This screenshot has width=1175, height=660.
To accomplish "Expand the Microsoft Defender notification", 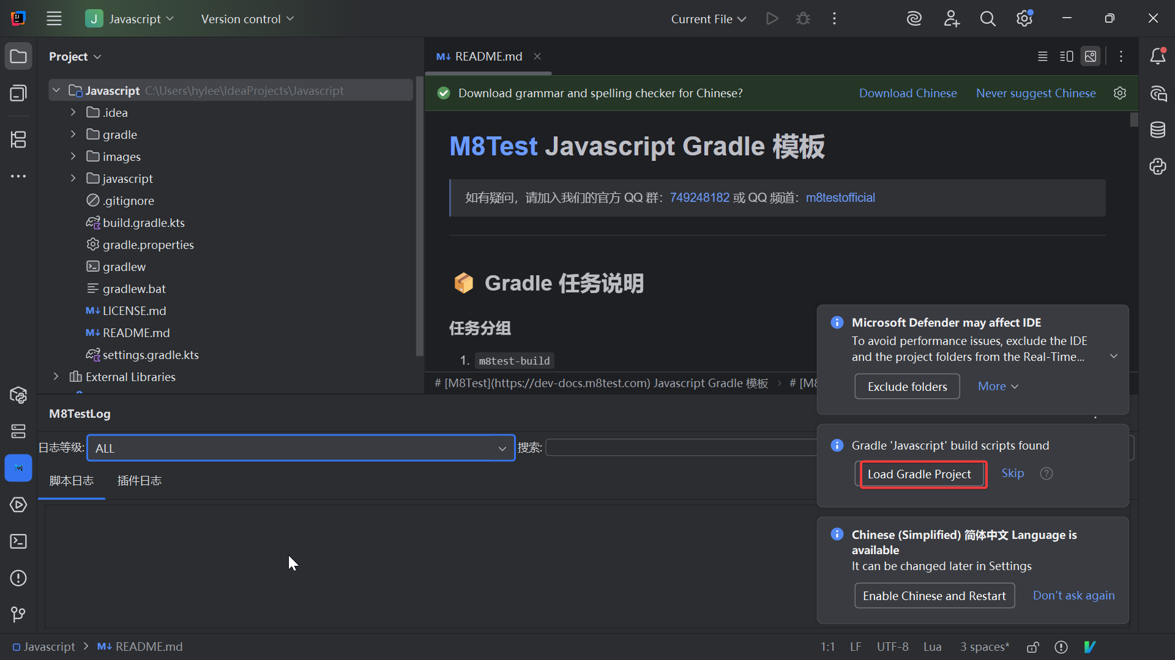I will (1114, 356).
